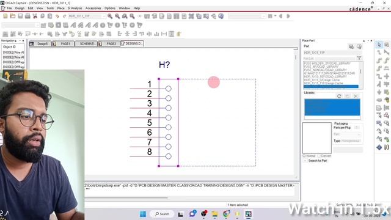Click pin number 5 on the header symbol

149,123
